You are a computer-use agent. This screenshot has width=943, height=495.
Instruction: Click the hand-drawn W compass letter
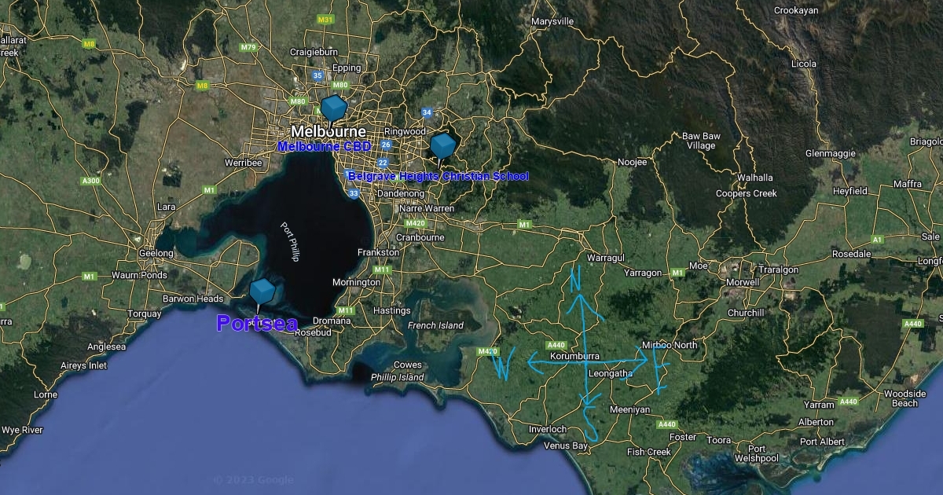pos(503,367)
